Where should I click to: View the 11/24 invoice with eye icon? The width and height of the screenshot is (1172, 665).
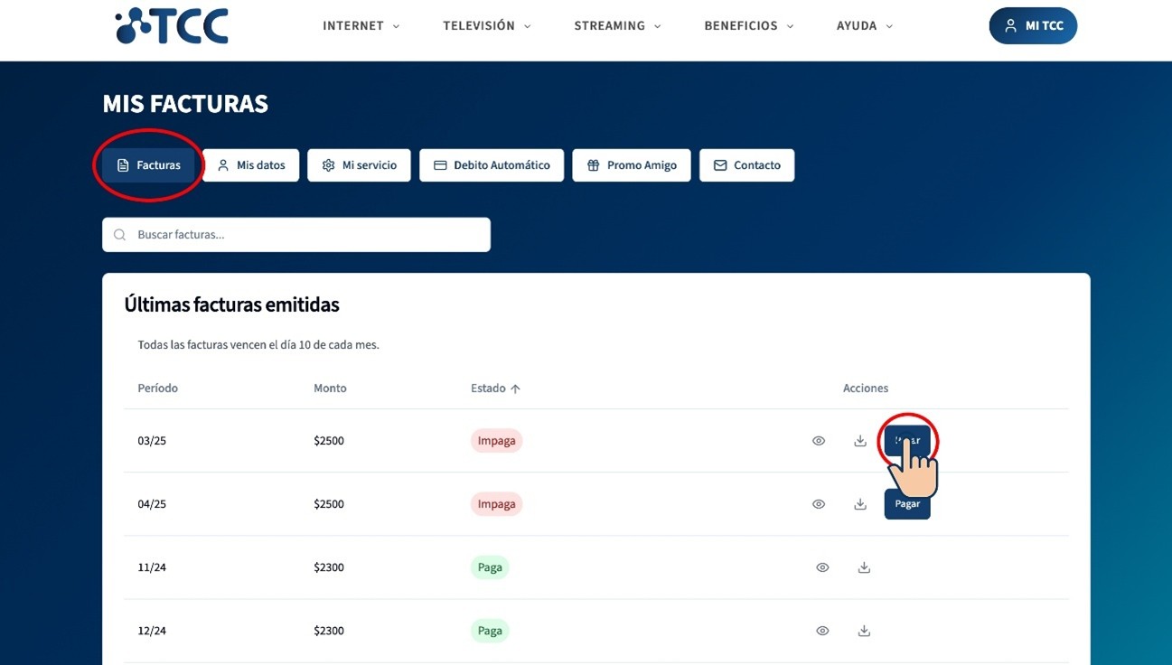click(822, 567)
